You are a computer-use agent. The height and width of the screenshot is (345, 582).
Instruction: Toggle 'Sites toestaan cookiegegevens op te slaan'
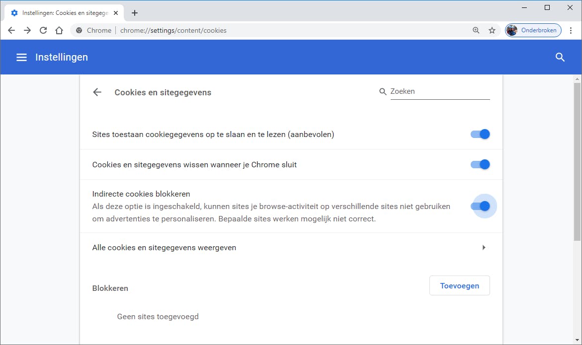click(x=480, y=134)
